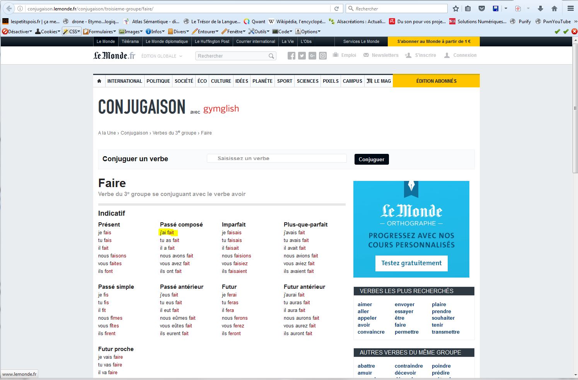The width and height of the screenshot is (578, 380).
Task: Open the verb 'envoyer' link
Action: pyautogui.click(x=404, y=305)
